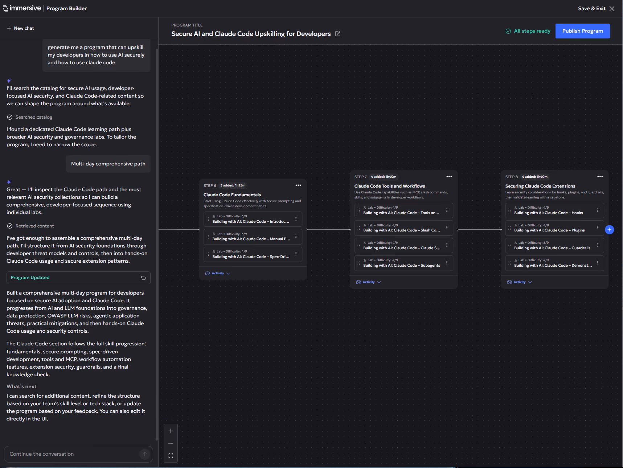Fit canvas to screen view

click(x=171, y=456)
